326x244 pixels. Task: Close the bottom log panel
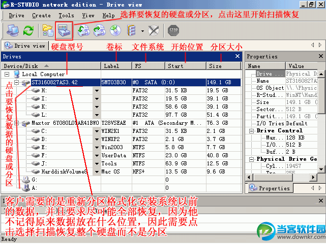(x=321, y=200)
